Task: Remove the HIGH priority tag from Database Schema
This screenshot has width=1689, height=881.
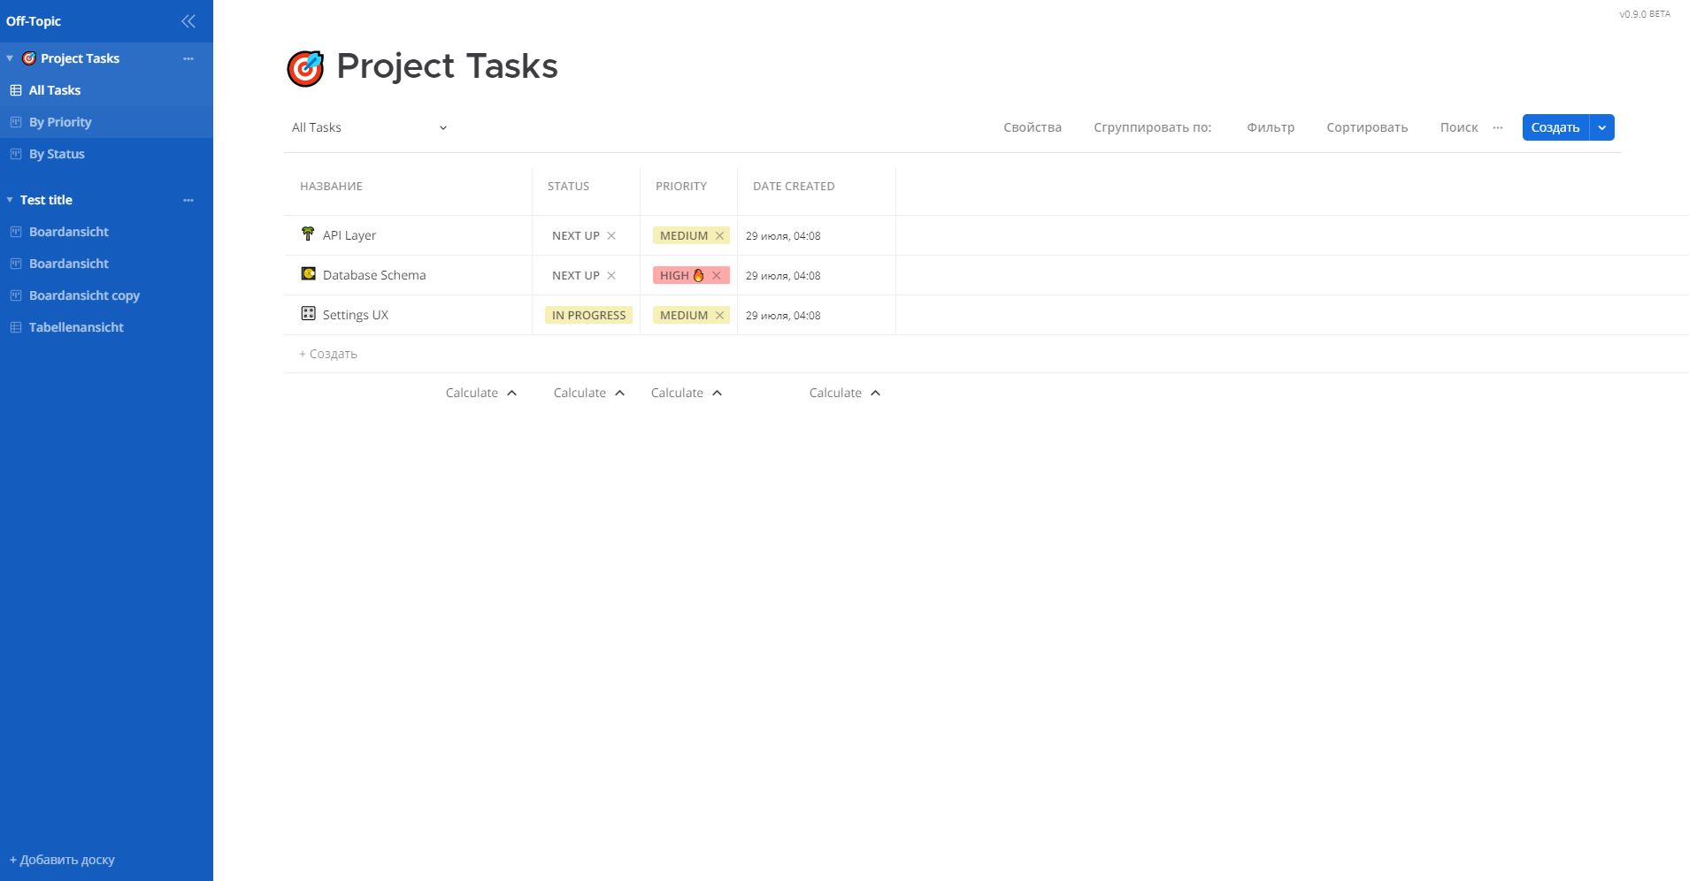Action: pos(718,275)
